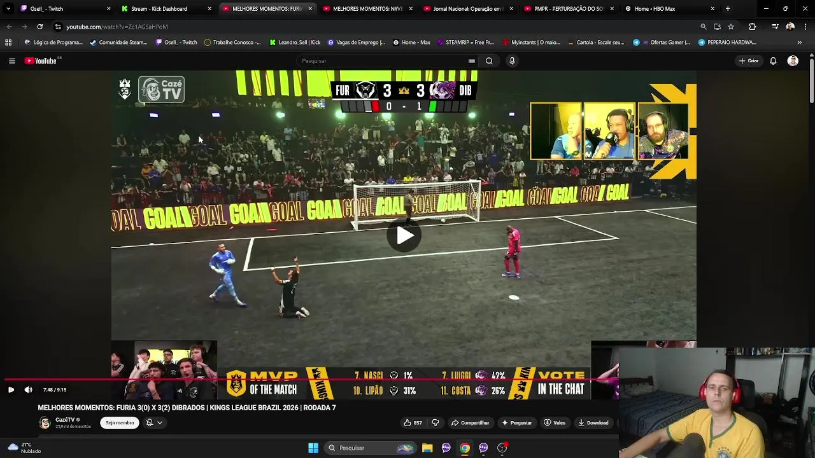Open the YouTube guide hamburger menu
The width and height of the screenshot is (815, 458).
pyautogui.click(x=11, y=61)
